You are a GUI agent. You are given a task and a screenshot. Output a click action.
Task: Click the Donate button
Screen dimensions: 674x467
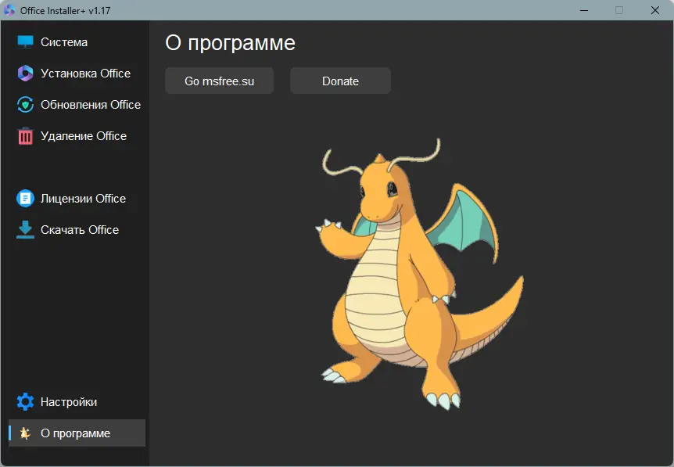click(340, 81)
